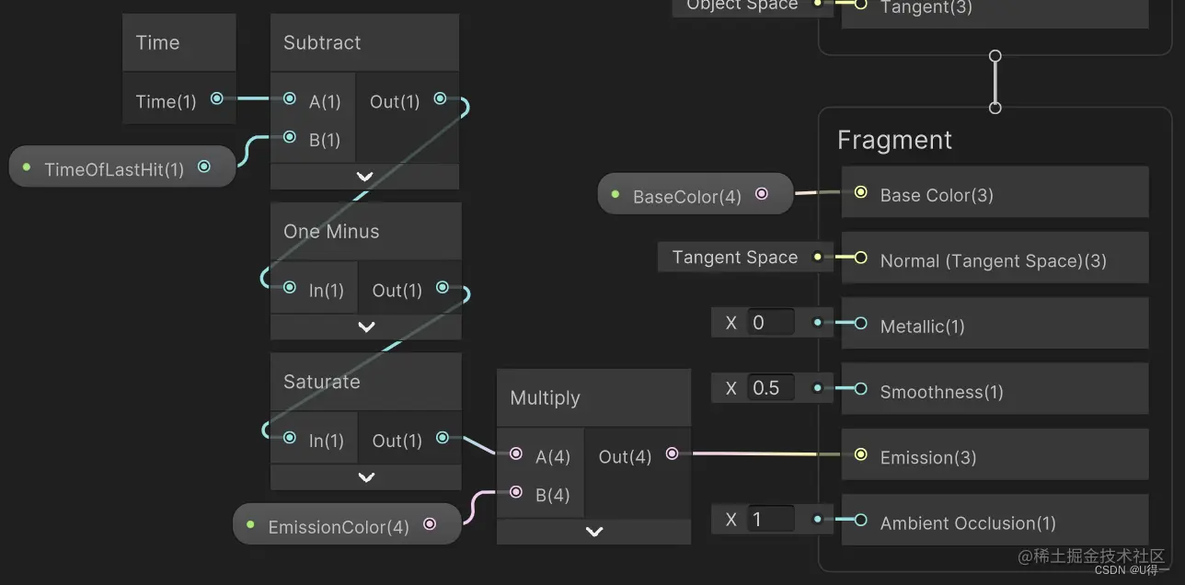1185x585 pixels.
Task: Click the Tangent(3) input port in Vertex block
Action: [860, 5]
